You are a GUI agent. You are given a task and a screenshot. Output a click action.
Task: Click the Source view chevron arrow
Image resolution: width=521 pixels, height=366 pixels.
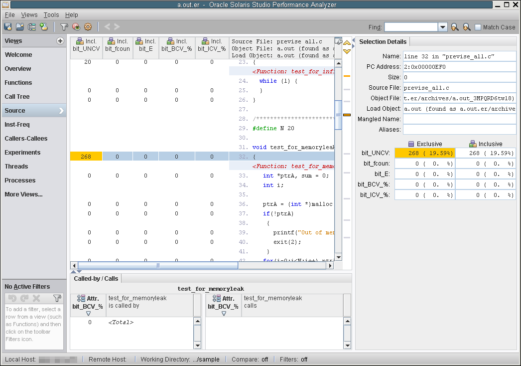click(61, 111)
